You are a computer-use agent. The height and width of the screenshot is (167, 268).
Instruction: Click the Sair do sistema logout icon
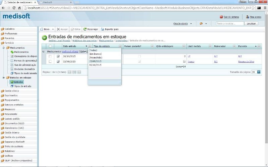(x=221, y=17)
